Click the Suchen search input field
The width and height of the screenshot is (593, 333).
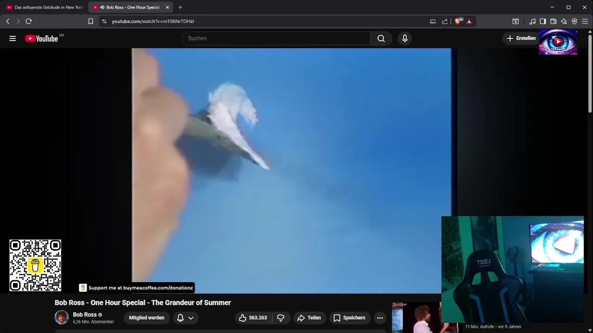point(276,38)
